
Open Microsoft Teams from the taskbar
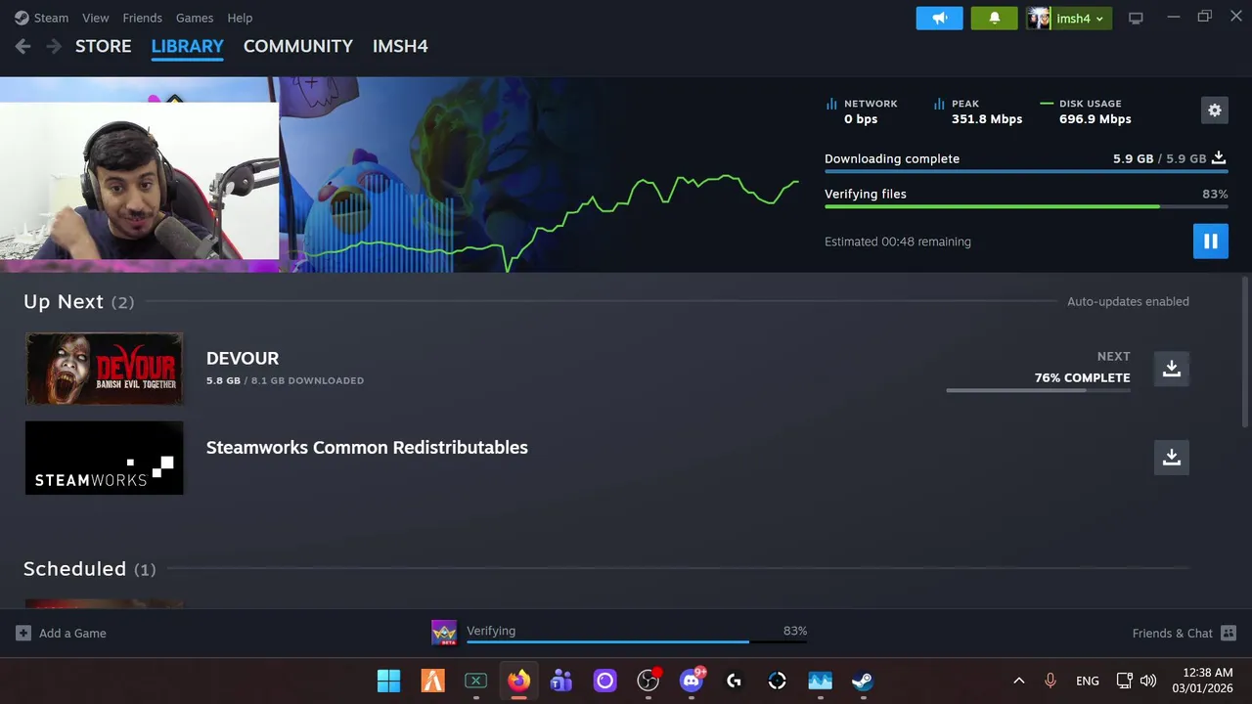click(x=561, y=681)
